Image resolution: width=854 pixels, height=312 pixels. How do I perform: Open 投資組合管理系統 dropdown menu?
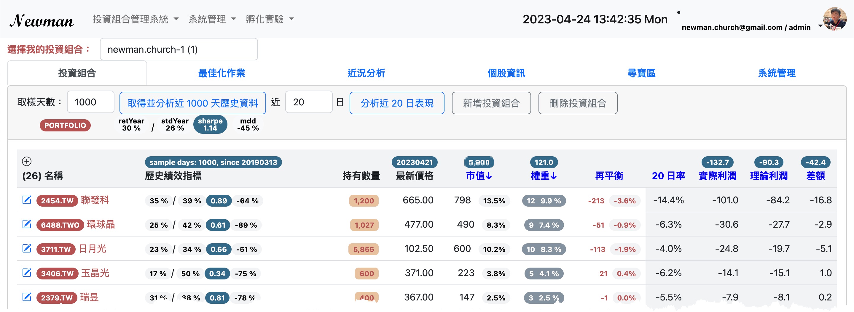tap(135, 19)
